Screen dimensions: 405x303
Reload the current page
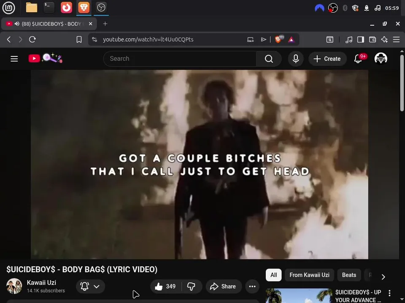click(32, 40)
